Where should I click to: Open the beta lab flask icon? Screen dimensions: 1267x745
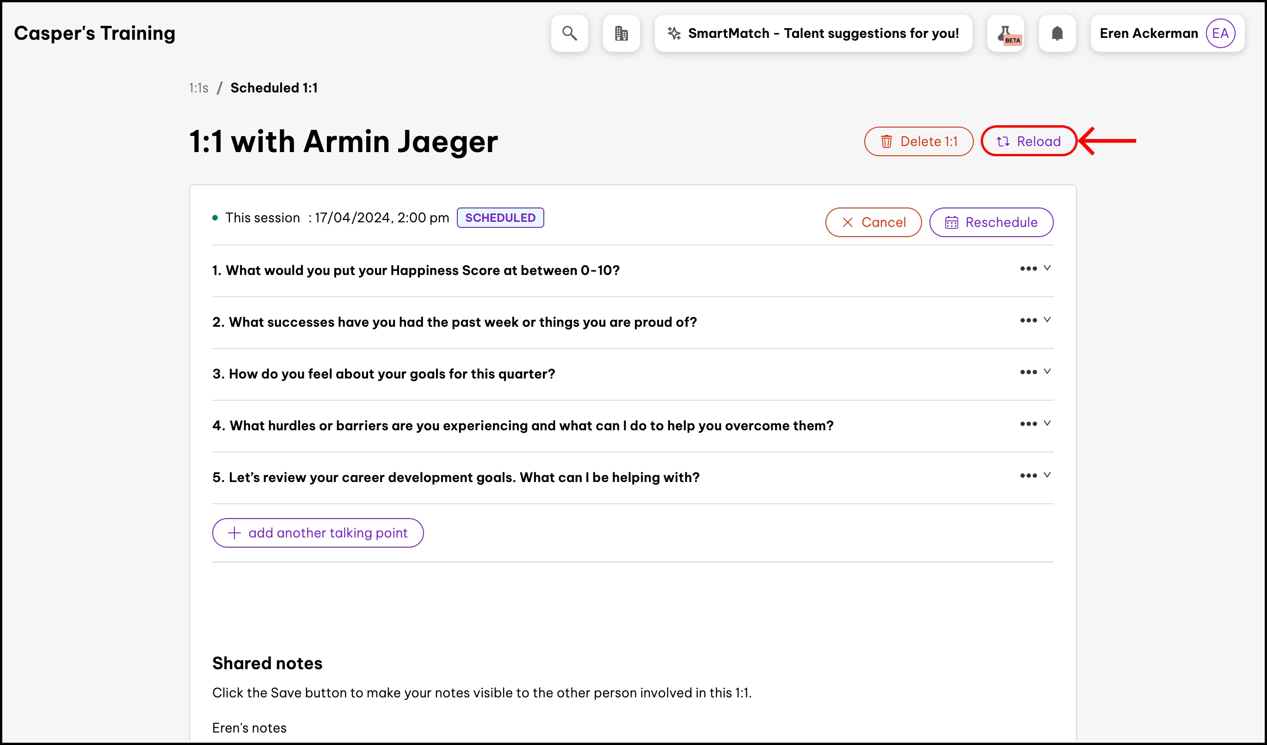[1006, 33]
